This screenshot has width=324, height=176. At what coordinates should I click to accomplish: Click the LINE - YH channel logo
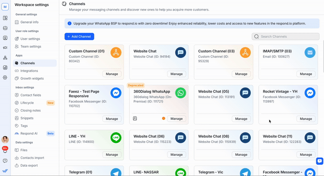116,138
